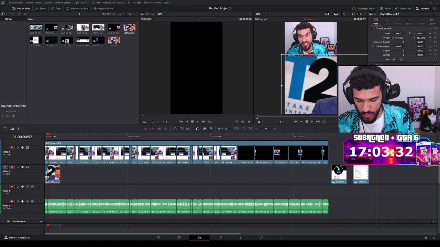
Task: Adjust media pool thumbnail size slider
Action: click(x=79, y=14)
